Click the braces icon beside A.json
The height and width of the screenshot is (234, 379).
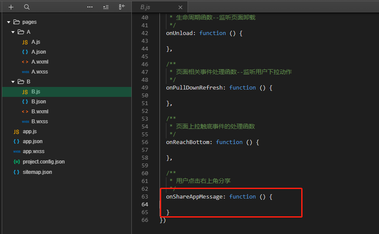tap(25, 52)
